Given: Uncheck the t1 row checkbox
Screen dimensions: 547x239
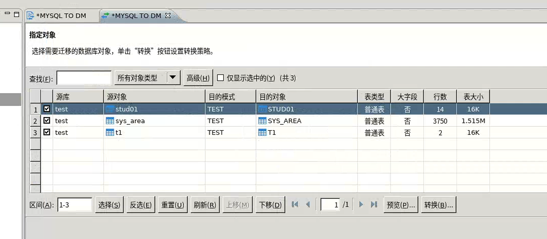Looking at the screenshot, I should (x=47, y=132).
